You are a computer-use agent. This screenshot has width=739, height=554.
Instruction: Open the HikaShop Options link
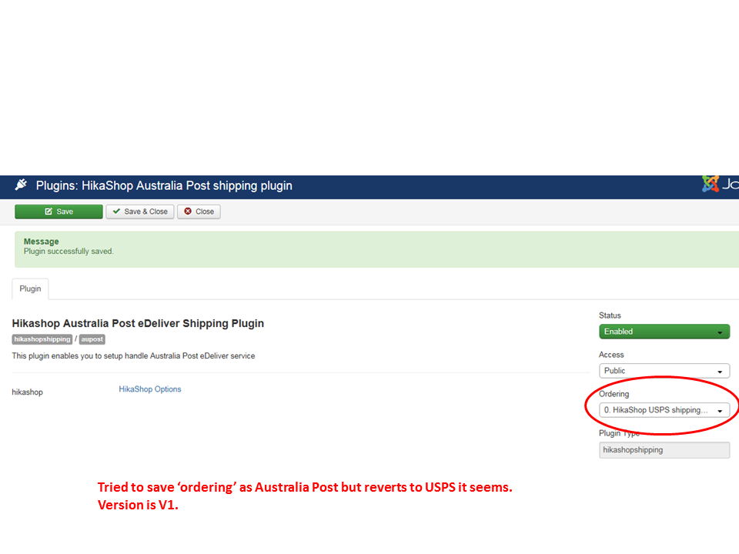[x=150, y=389]
